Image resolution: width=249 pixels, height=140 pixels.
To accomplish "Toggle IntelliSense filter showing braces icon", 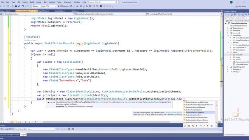I will (189, 126).
